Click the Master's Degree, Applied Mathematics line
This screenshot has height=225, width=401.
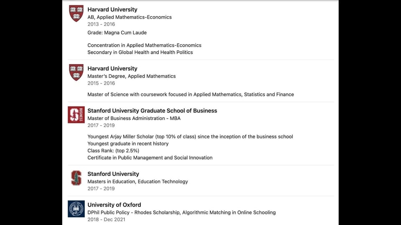pyautogui.click(x=132, y=76)
